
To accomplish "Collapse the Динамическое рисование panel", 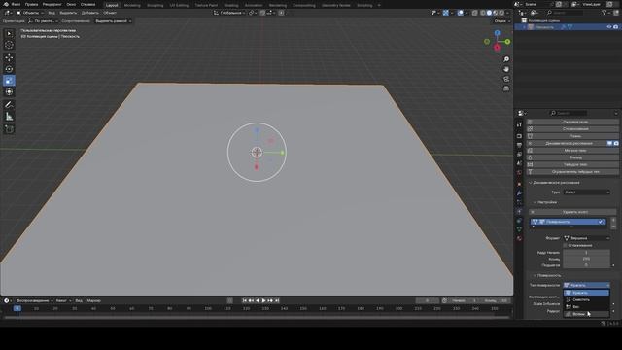I will [531, 183].
